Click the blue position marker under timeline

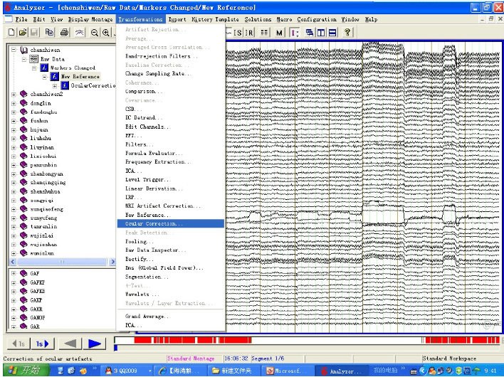point(116,347)
